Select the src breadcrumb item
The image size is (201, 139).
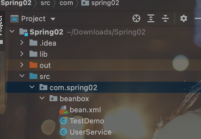[x=45, y=3]
